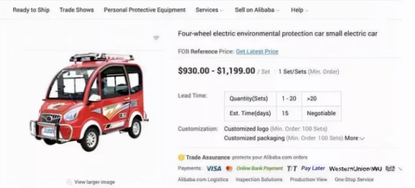Click the magnifier icon beside View larger image
The width and height of the screenshot is (415, 188).
pyautogui.click(x=69, y=182)
